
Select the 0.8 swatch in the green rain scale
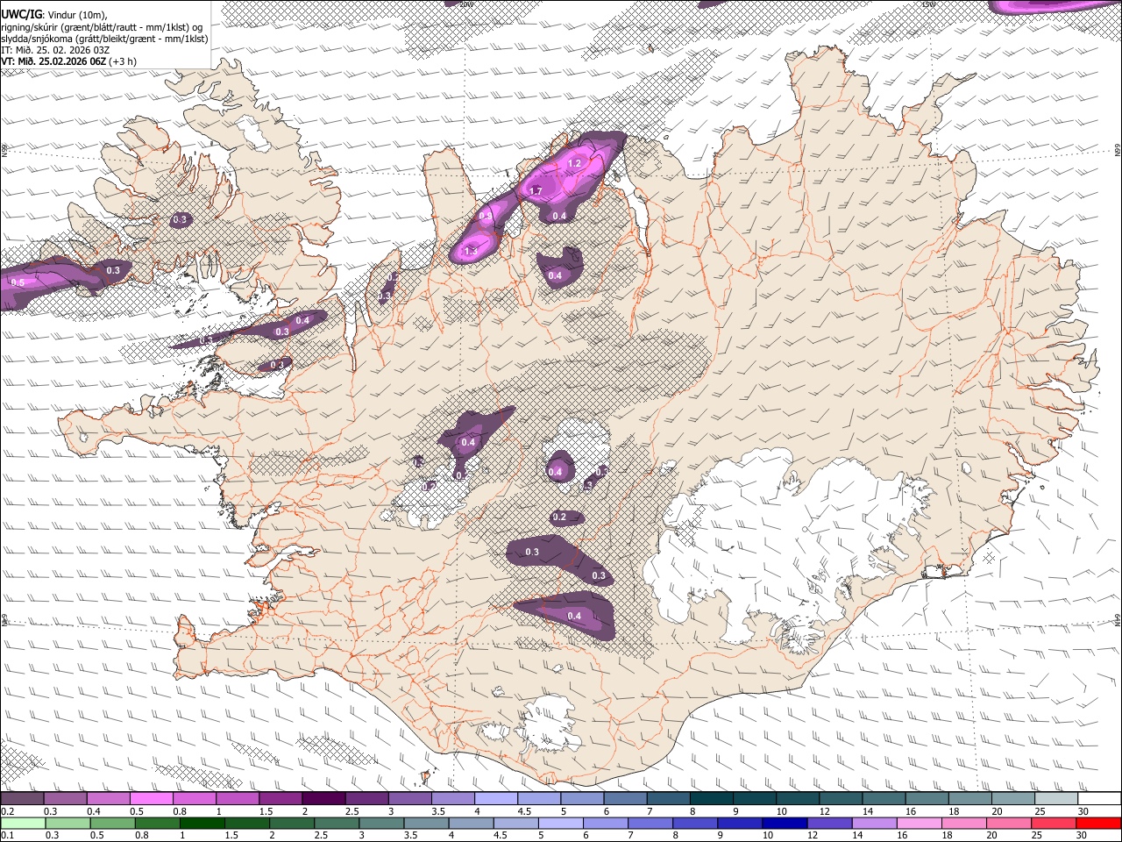point(157,823)
